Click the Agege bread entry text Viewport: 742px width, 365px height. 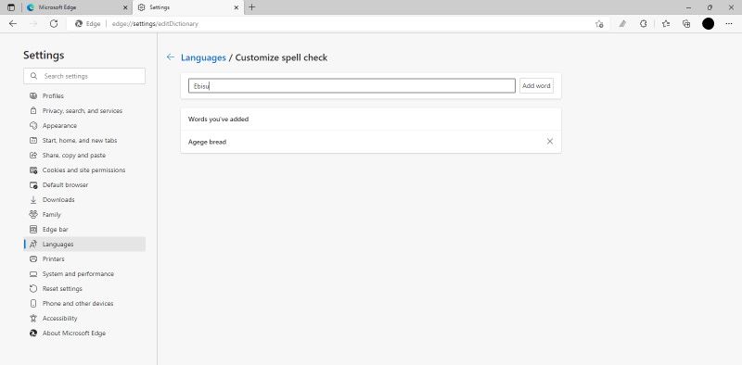pyautogui.click(x=207, y=142)
